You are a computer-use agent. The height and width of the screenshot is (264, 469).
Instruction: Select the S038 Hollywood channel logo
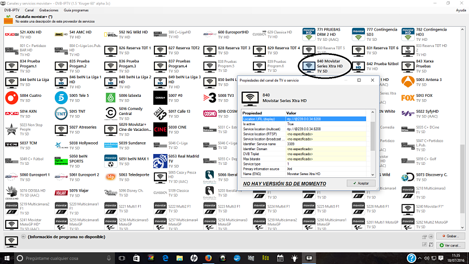(61, 146)
